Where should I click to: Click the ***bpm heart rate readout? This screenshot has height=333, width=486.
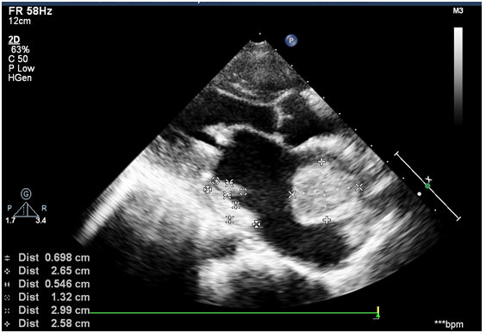tap(449, 324)
